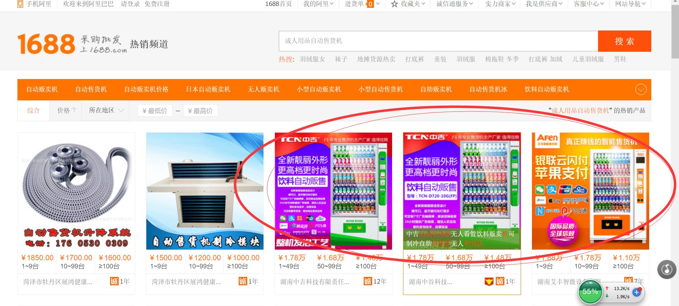The width and height of the screenshot is (679, 306).
Task: Select the 综合 sorting tab
Action: [x=33, y=110]
